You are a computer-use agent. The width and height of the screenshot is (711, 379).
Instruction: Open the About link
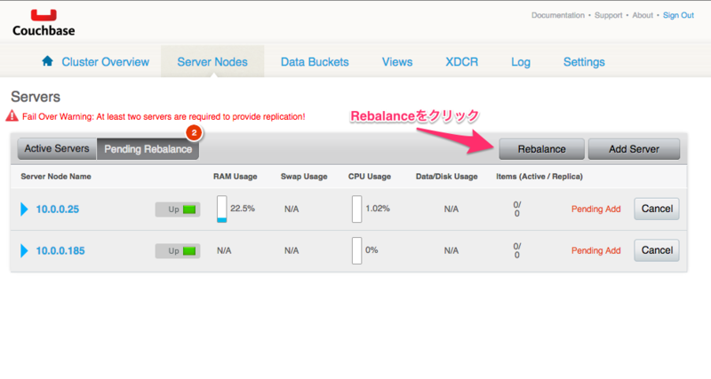click(643, 15)
